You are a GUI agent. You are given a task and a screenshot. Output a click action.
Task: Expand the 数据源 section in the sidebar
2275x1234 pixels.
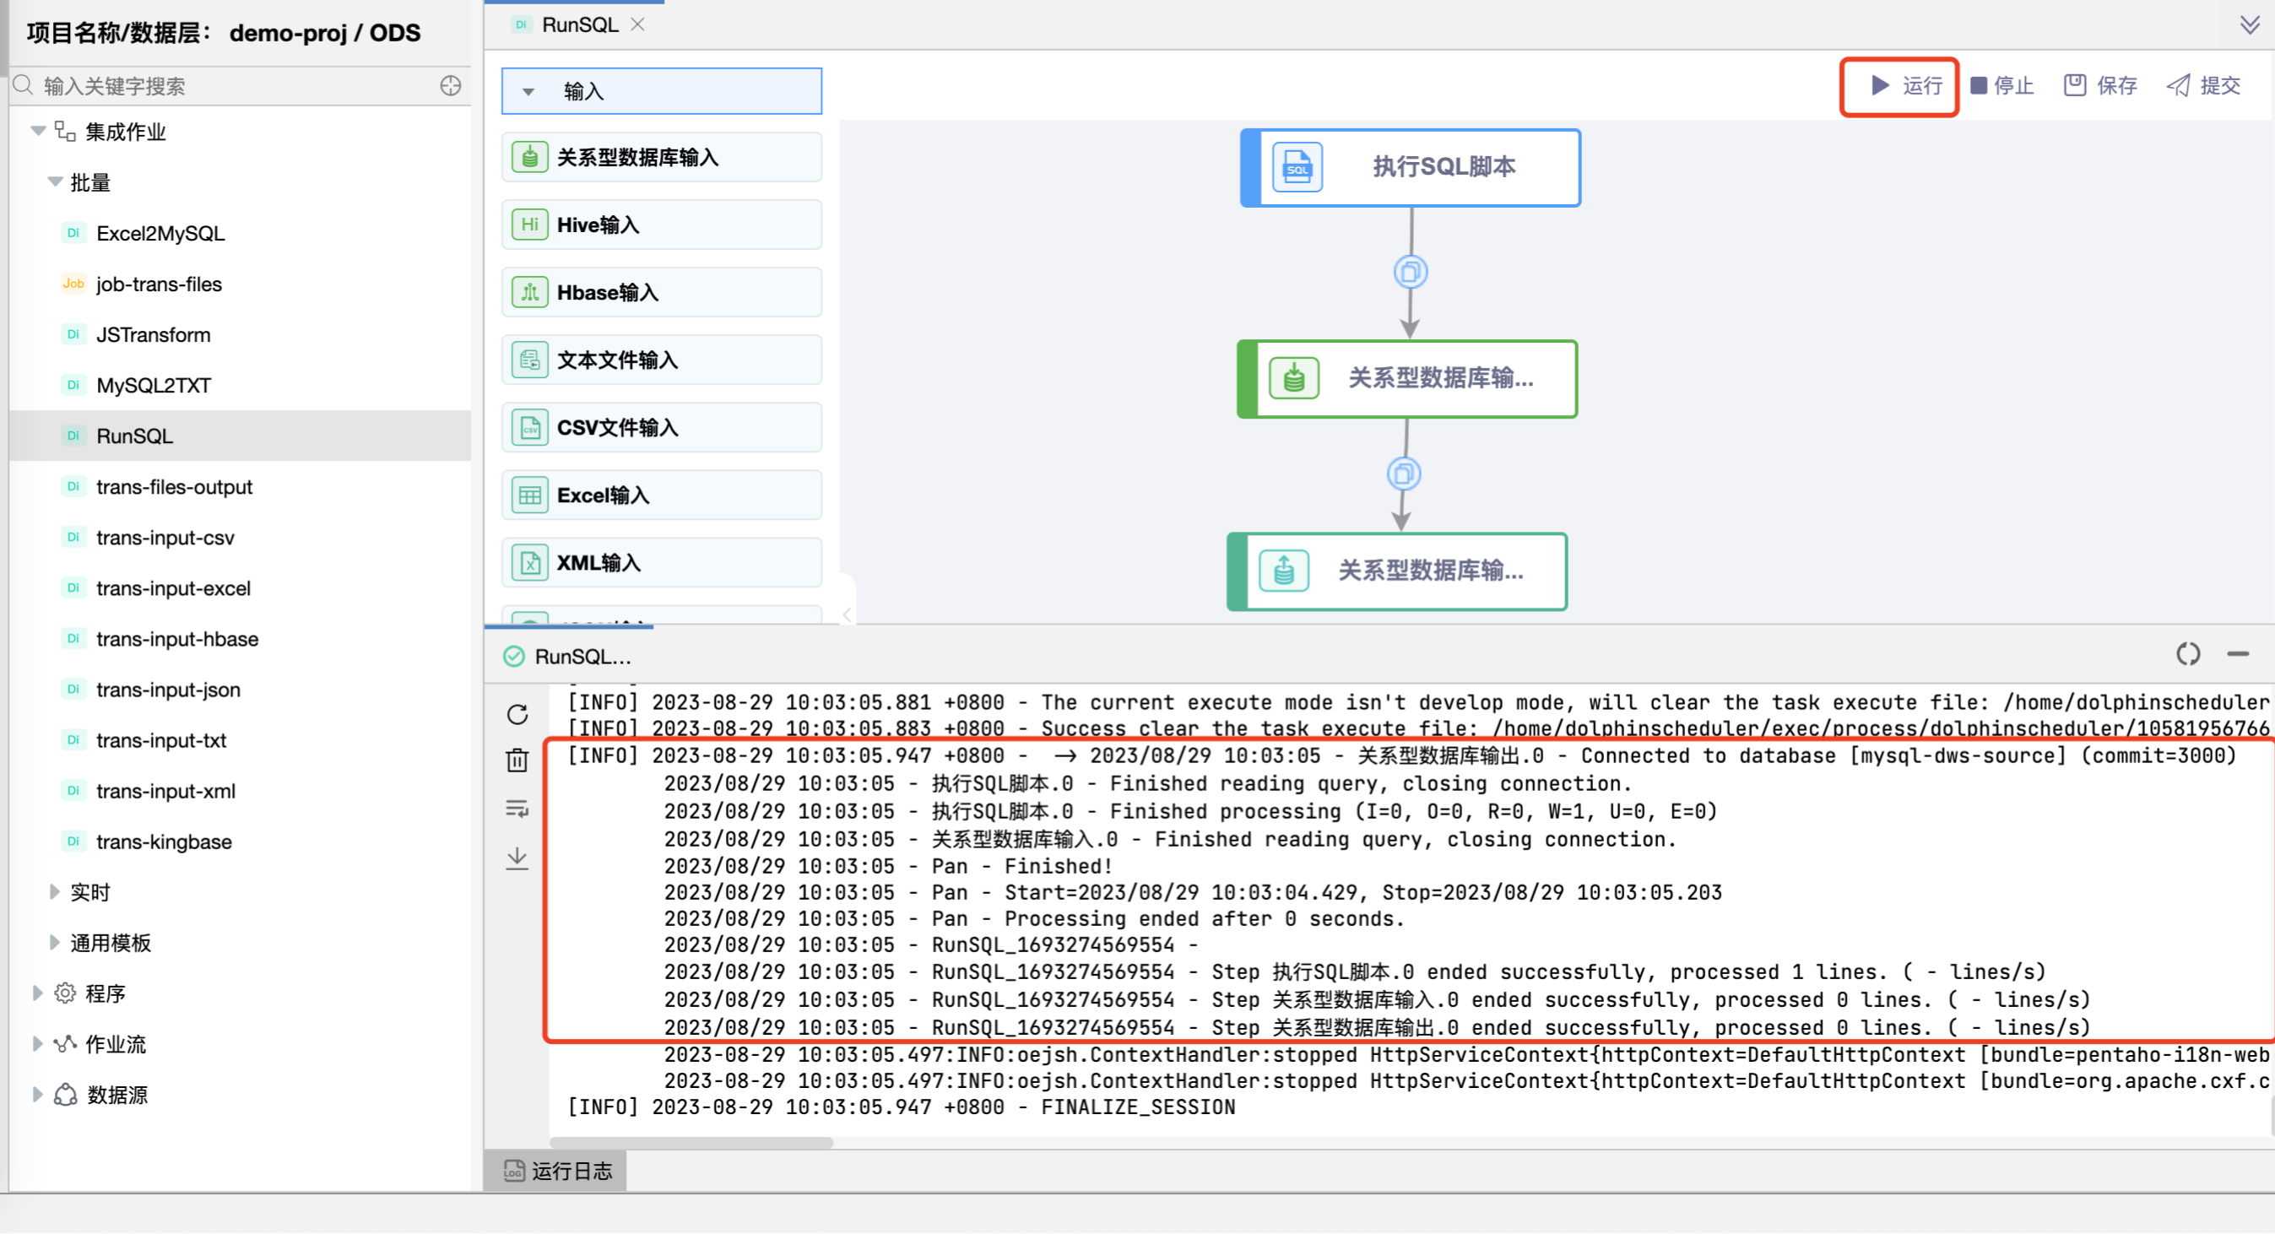coord(118,1094)
